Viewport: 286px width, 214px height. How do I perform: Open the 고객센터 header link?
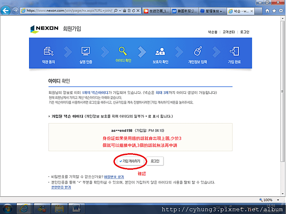coord(229,32)
